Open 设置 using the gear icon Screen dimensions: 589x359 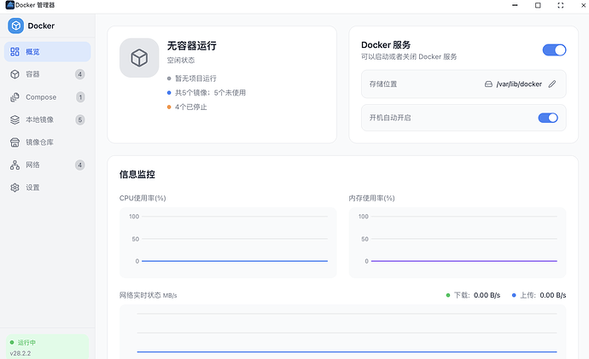[15, 188]
